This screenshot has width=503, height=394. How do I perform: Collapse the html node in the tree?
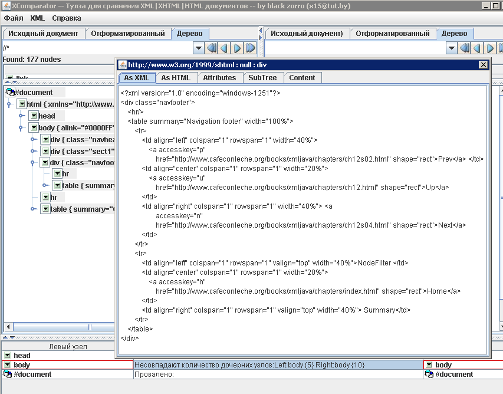9,104
